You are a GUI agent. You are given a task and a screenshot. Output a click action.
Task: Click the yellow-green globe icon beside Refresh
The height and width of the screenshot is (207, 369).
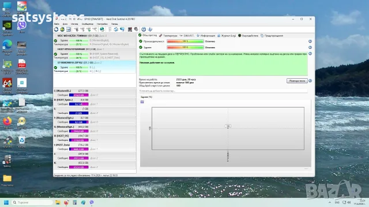point(62,29)
